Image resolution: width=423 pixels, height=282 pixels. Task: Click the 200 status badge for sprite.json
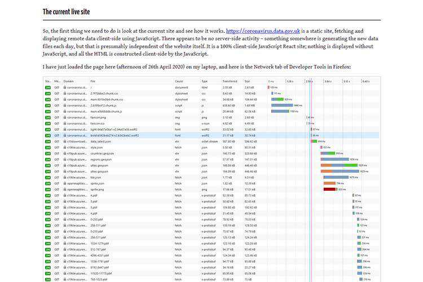point(48,183)
